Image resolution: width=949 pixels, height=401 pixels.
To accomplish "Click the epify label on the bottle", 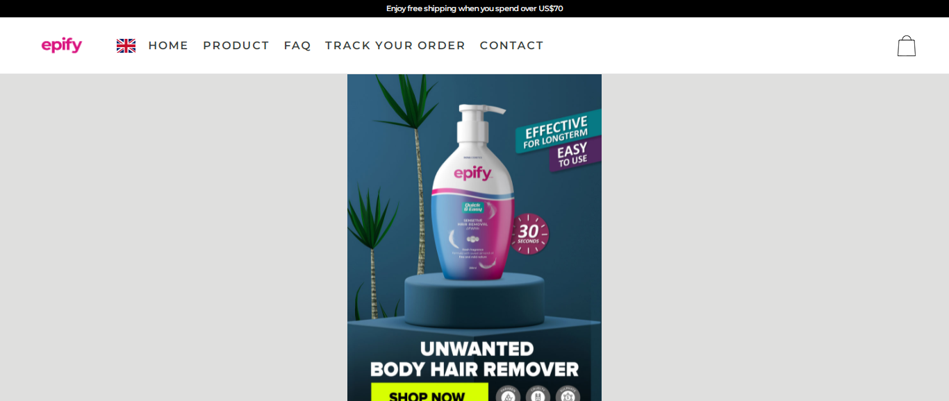I will 474,173.
